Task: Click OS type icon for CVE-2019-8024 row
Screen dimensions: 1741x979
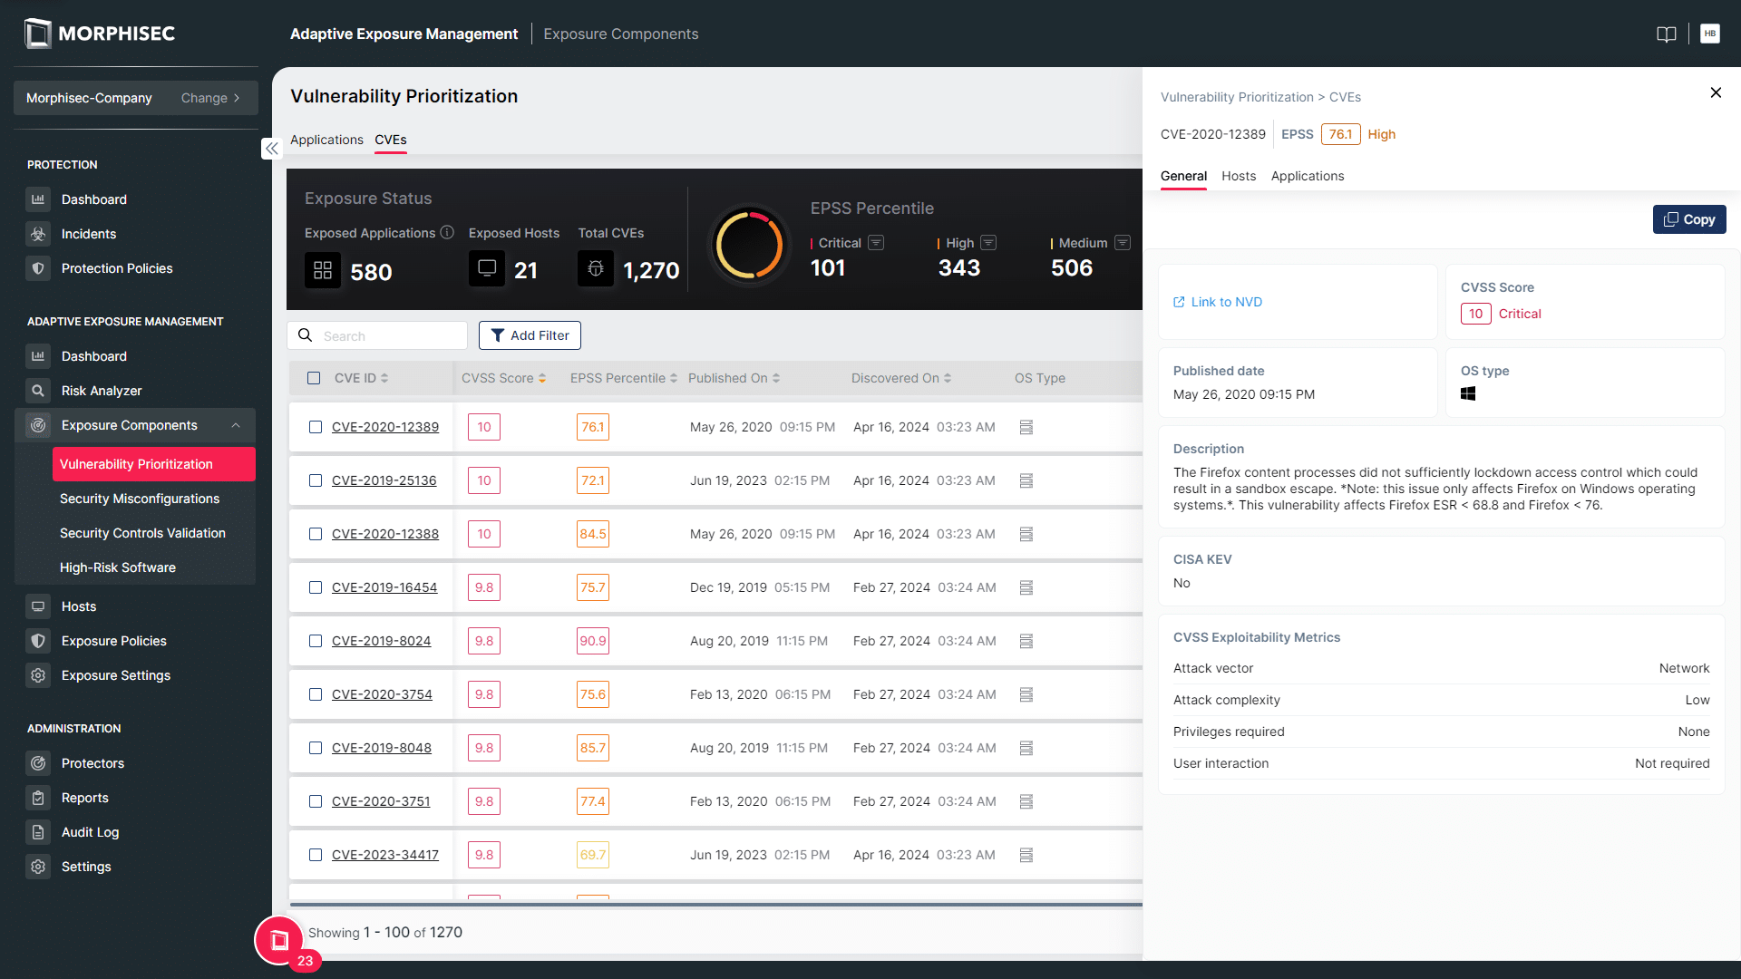Action: (x=1026, y=641)
